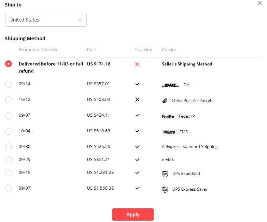Click the UPS Express Saver carrier label
This screenshot has width=267, height=222.
point(190,189)
